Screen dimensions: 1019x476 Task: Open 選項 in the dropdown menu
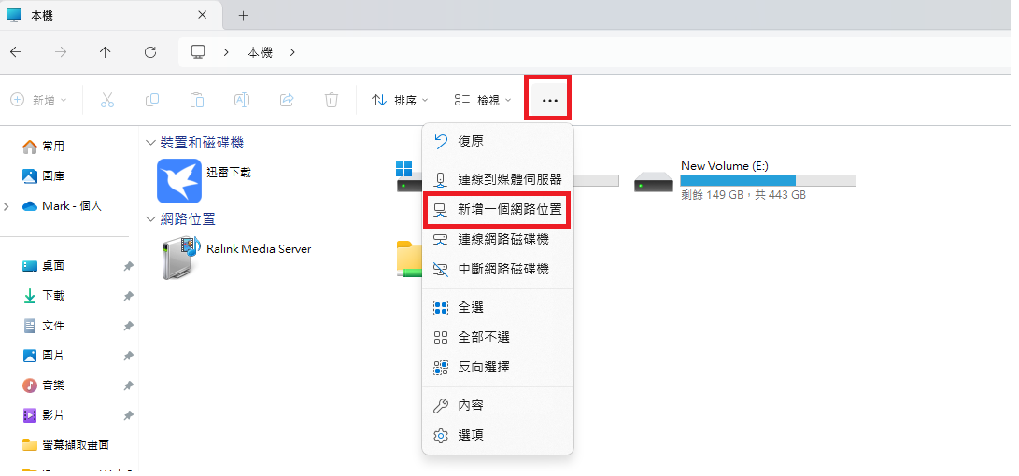tap(470, 435)
